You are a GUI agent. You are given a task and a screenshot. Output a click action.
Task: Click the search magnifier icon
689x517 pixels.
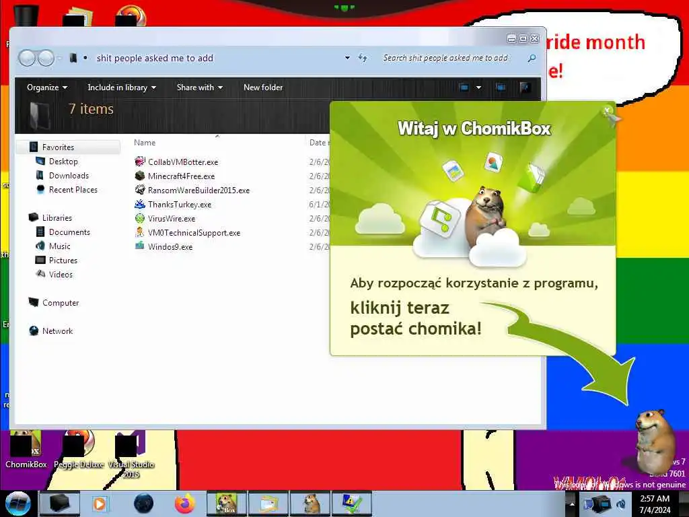click(x=532, y=58)
